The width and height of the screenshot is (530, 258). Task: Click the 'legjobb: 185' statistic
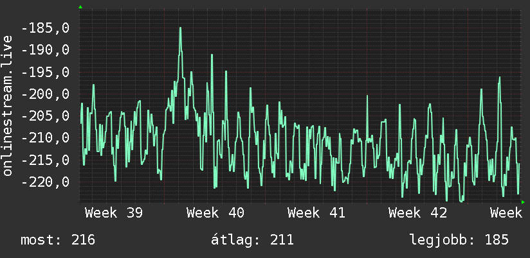[459, 240]
